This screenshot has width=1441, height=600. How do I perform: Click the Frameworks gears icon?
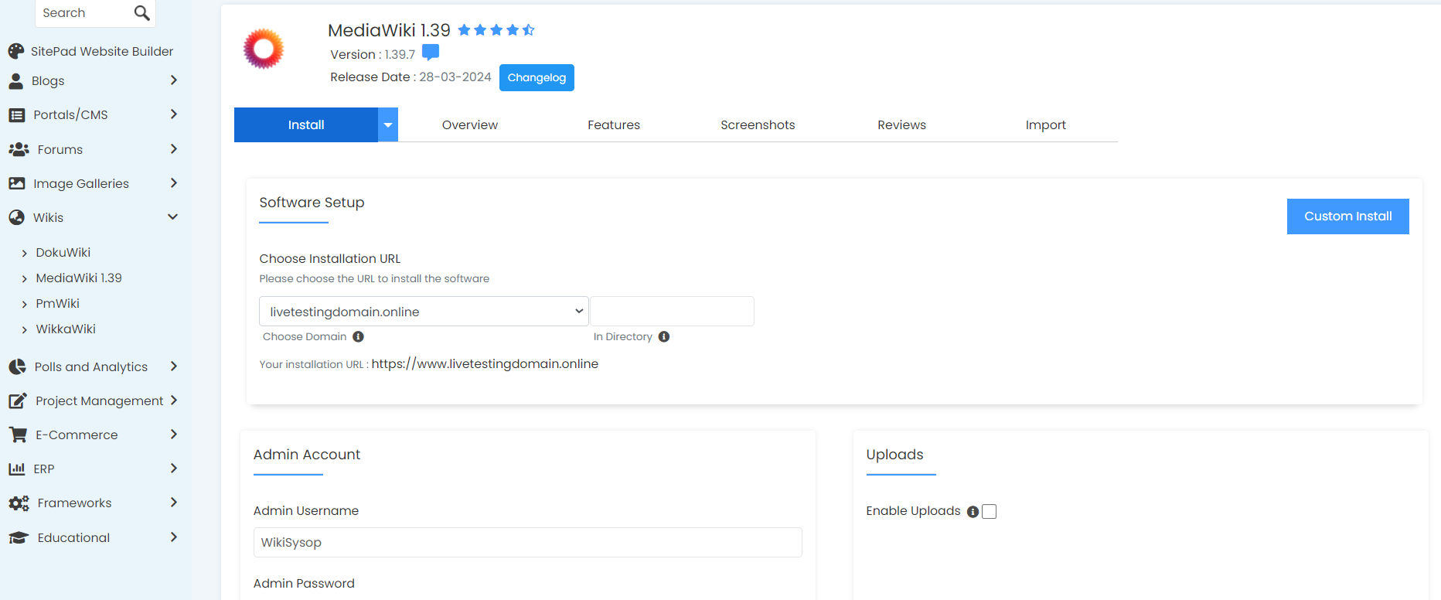19,503
